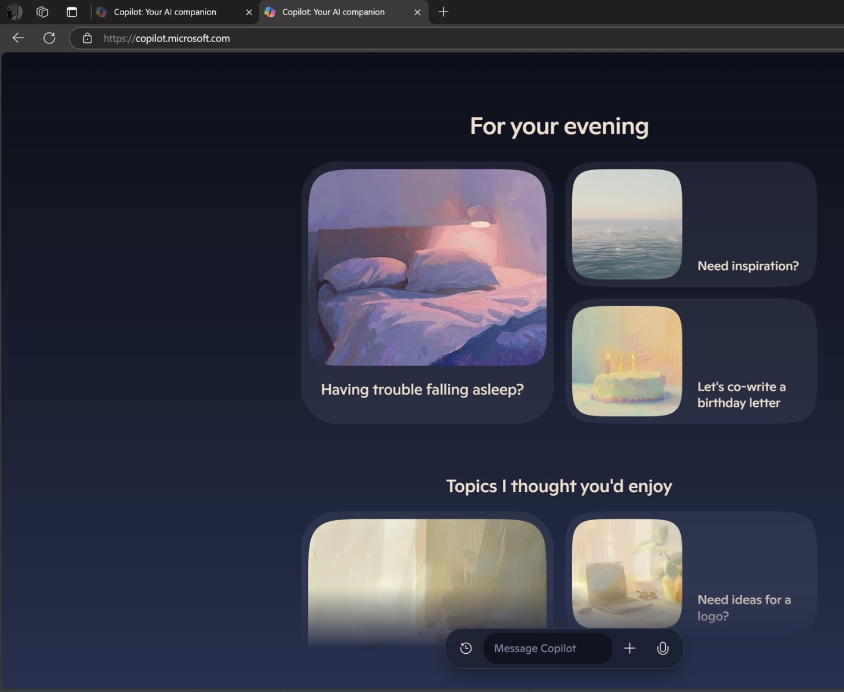844x692 pixels.
Task: Switch to the first Copilot tab
Action: [165, 12]
